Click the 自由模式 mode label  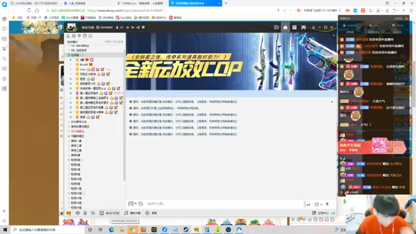pyautogui.click(x=72, y=42)
